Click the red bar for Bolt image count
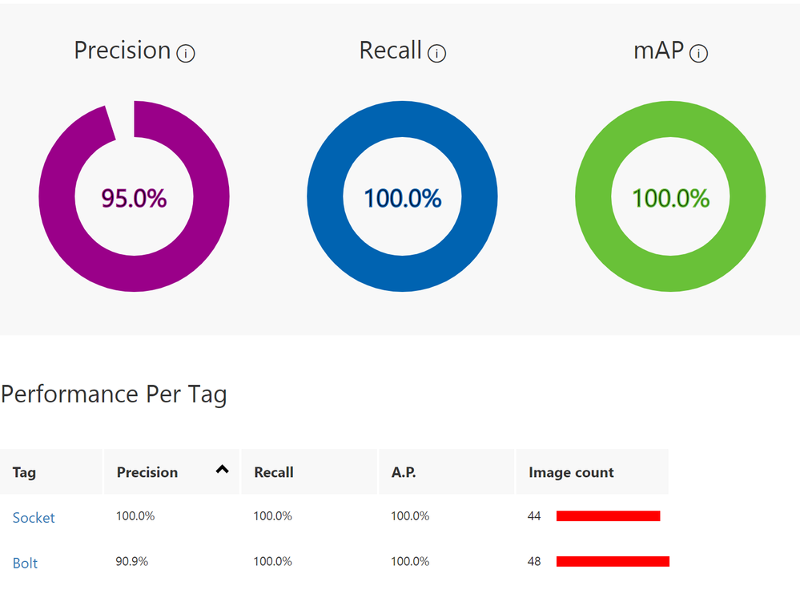The width and height of the screenshot is (800, 590). (613, 561)
